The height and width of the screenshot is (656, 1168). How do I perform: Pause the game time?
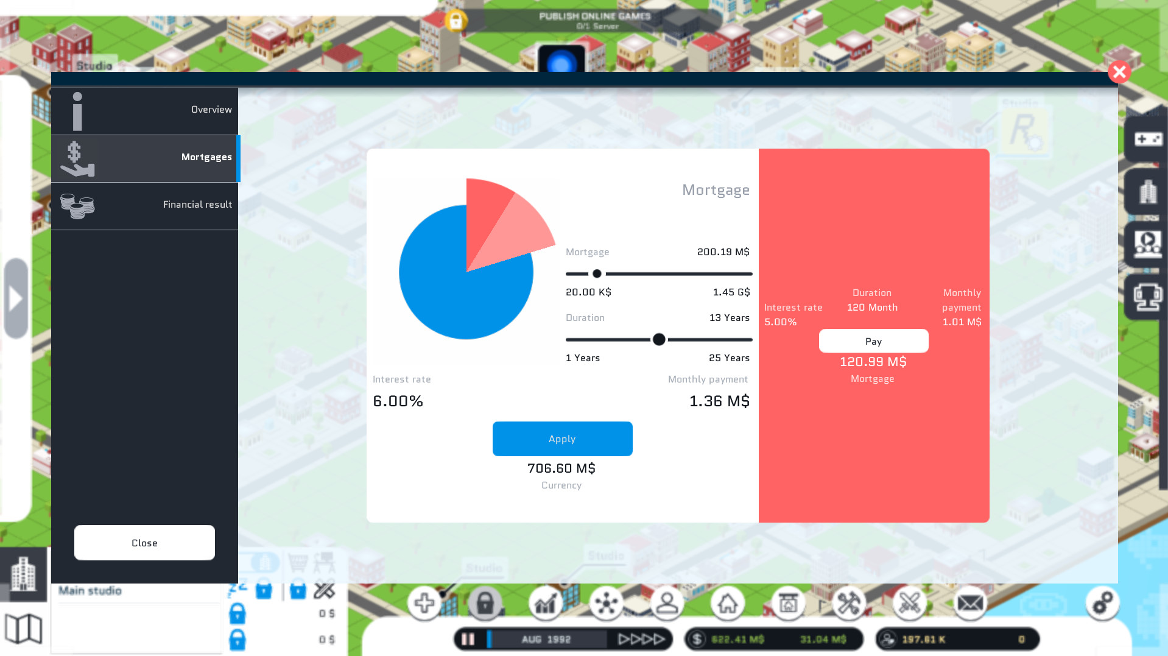click(468, 639)
